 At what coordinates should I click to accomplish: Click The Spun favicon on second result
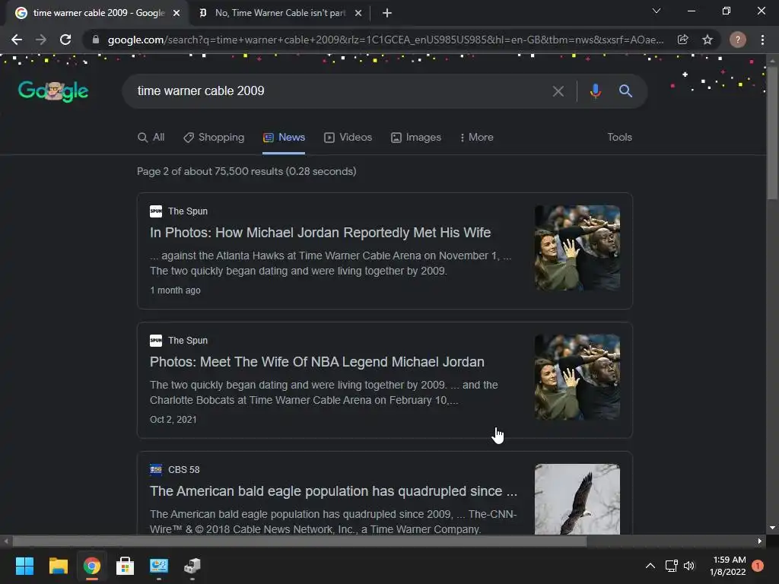156,340
